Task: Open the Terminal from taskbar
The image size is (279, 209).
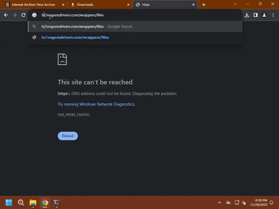Action: tap(57, 202)
